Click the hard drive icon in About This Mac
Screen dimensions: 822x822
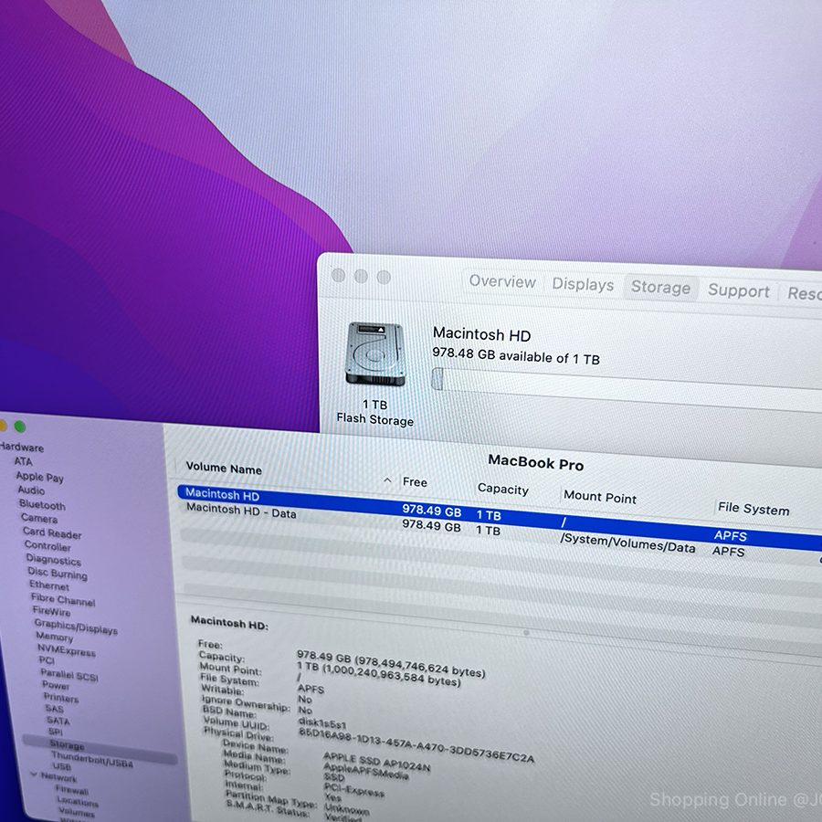[375, 354]
